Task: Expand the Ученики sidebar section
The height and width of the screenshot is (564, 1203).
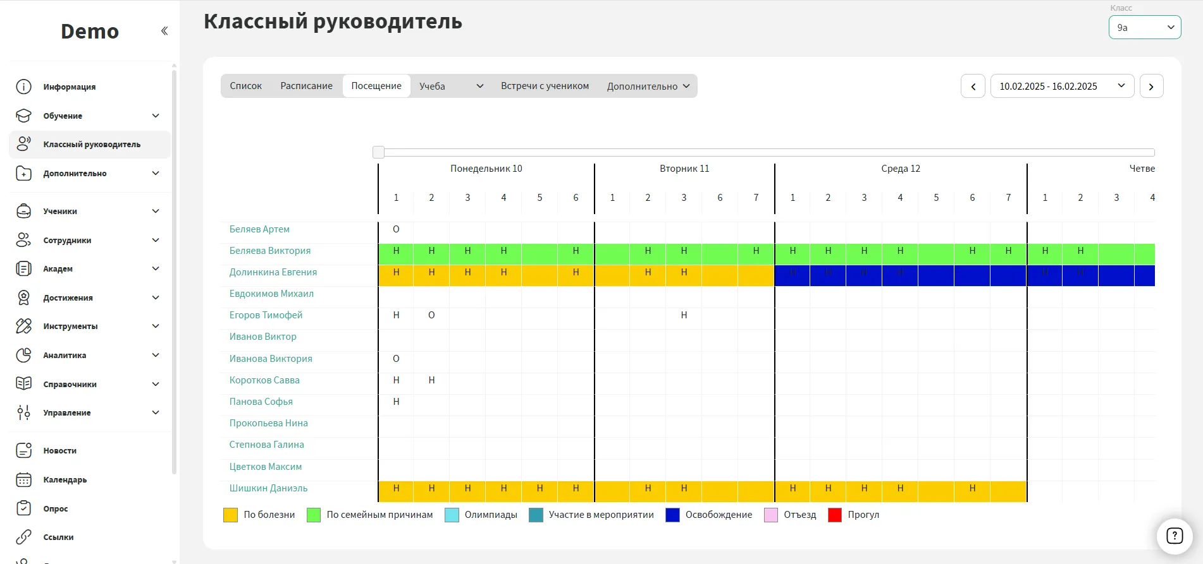Action: pos(155,211)
